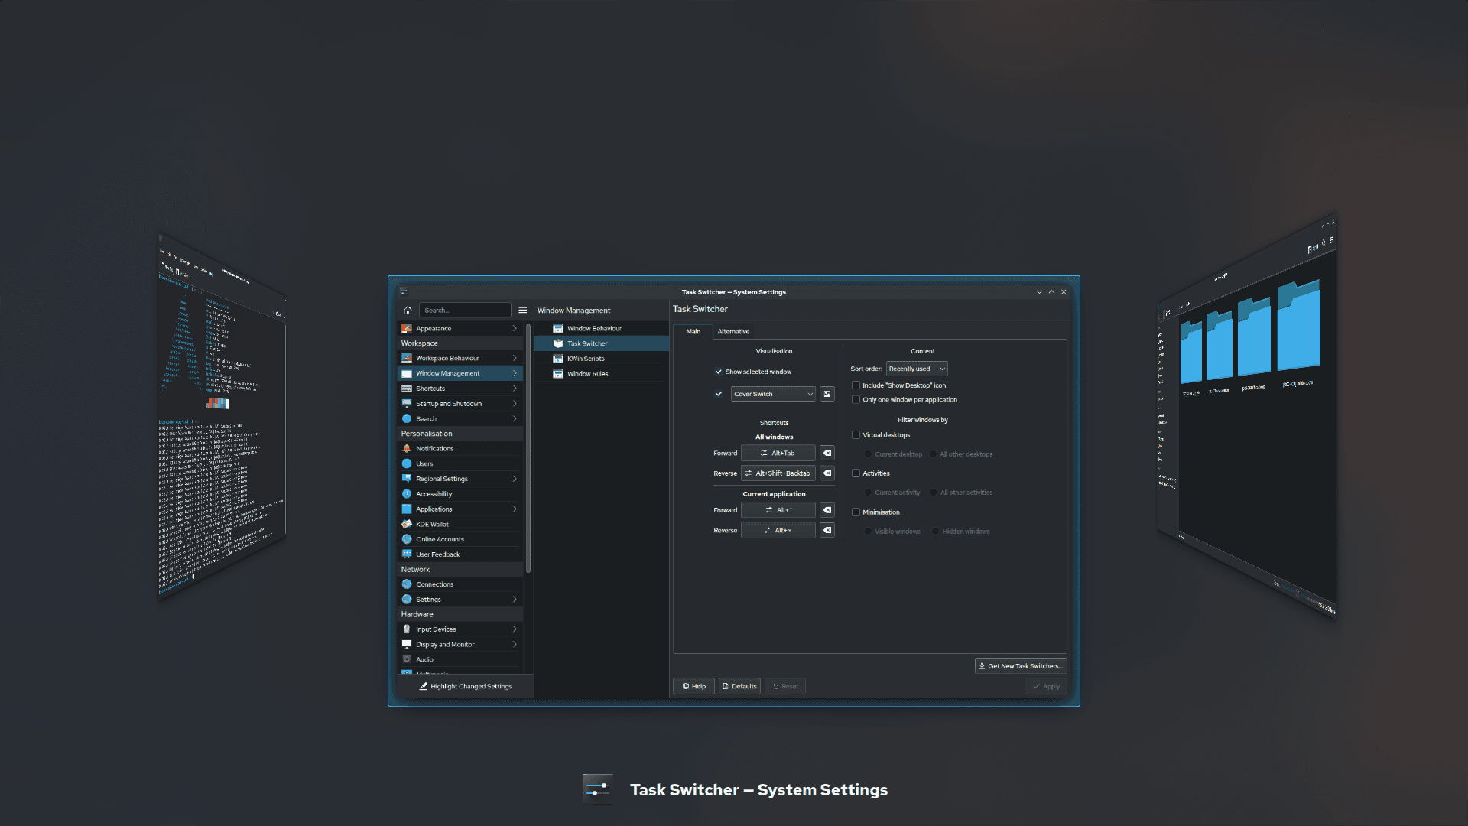
Task: Open KWin Scripts settings page
Action: (x=602, y=359)
